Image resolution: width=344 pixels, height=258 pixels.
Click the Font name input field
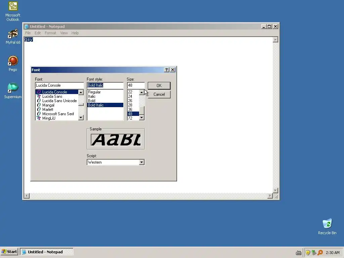[x=59, y=85]
